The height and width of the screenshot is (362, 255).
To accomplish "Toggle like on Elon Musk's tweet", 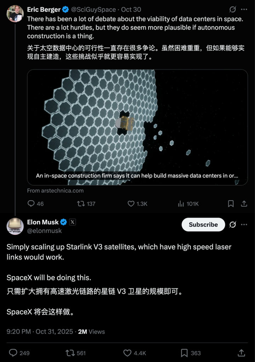I will (x=127, y=353).
